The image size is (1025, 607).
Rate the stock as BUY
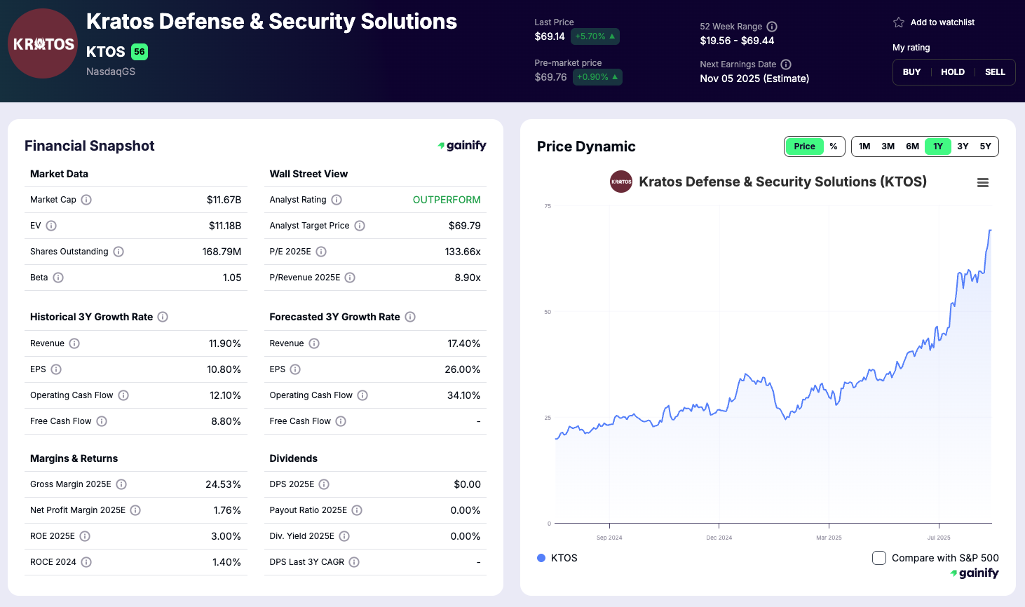coord(911,72)
